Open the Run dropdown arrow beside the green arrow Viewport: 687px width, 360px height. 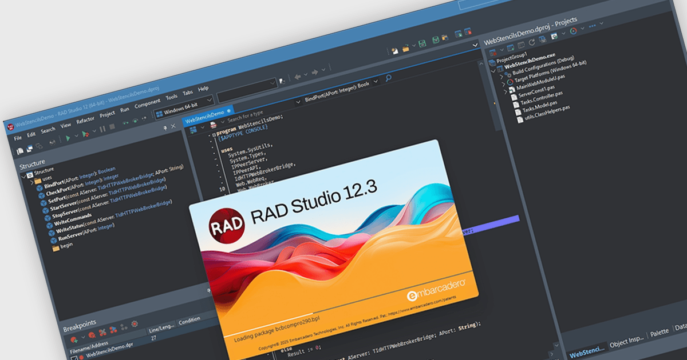point(76,135)
